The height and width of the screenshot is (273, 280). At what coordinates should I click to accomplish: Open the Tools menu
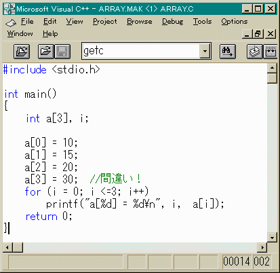tap(202, 22)
